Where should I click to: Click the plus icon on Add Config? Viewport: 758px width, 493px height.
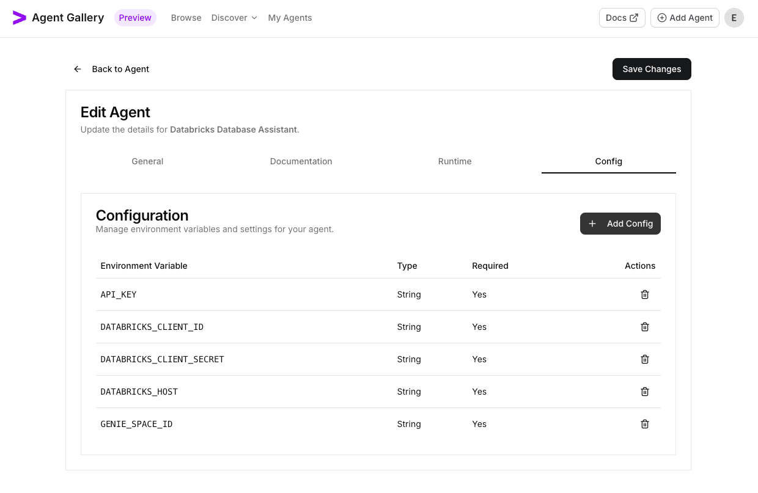tap(592, 224)
